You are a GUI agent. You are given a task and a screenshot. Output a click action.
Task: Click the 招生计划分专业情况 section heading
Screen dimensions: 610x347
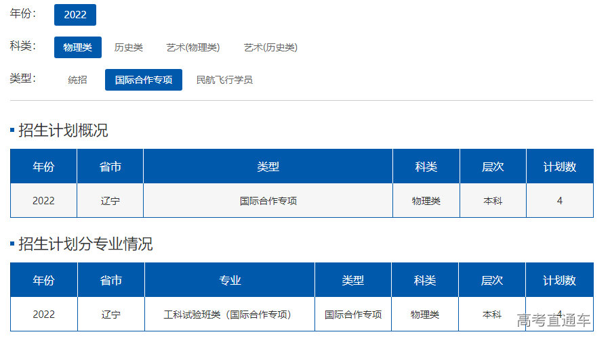pyautogui.click(x=85, y=244)
